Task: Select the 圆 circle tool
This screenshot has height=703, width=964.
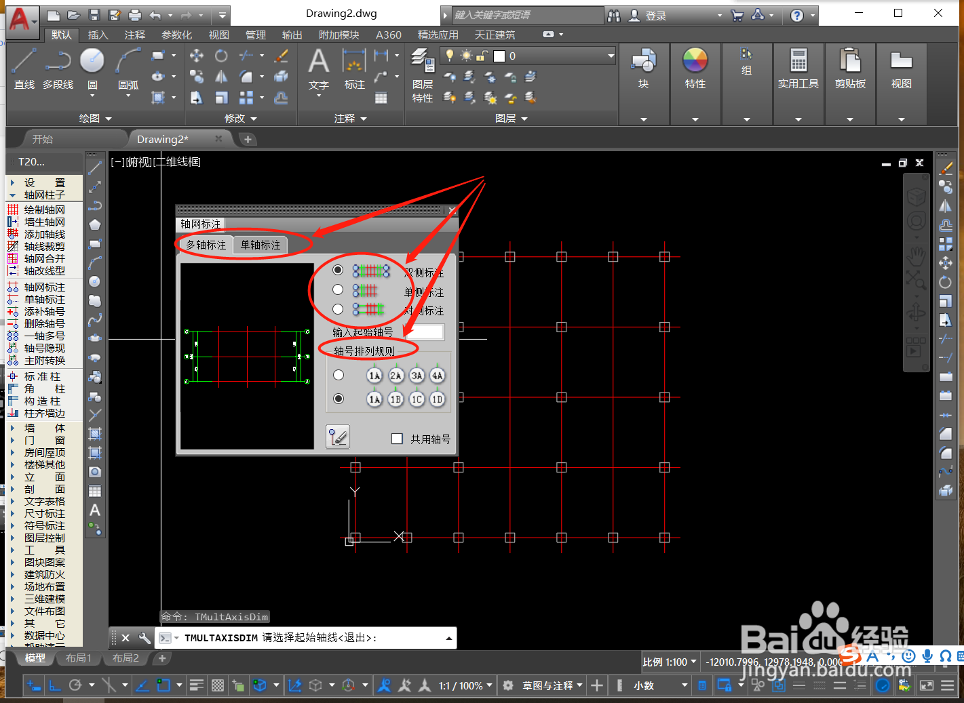Action: point(92,68)
